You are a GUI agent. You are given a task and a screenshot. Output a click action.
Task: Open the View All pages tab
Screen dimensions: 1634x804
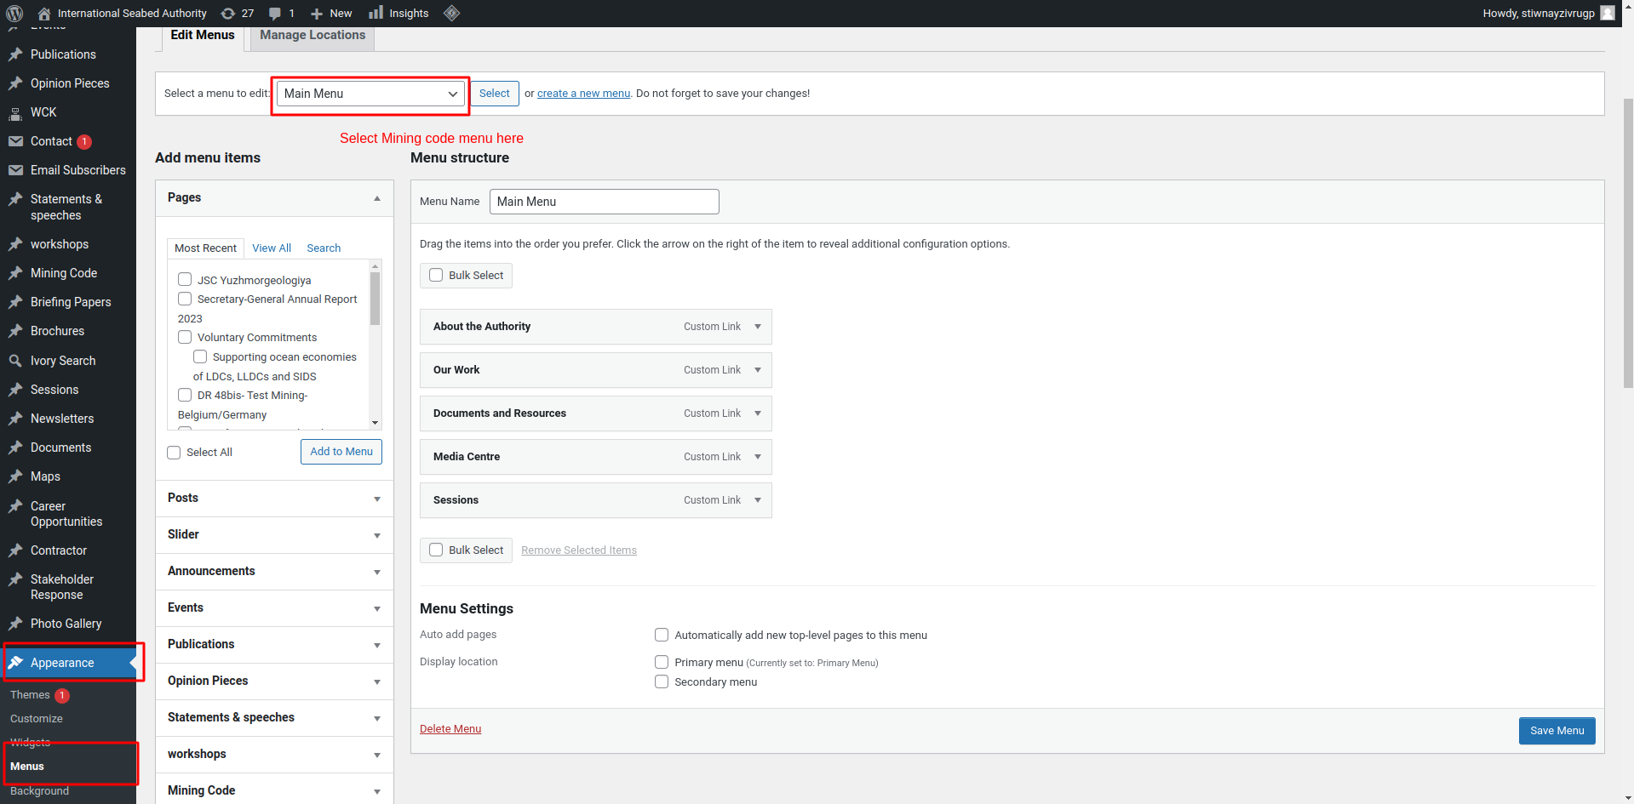tap(272, 248)
